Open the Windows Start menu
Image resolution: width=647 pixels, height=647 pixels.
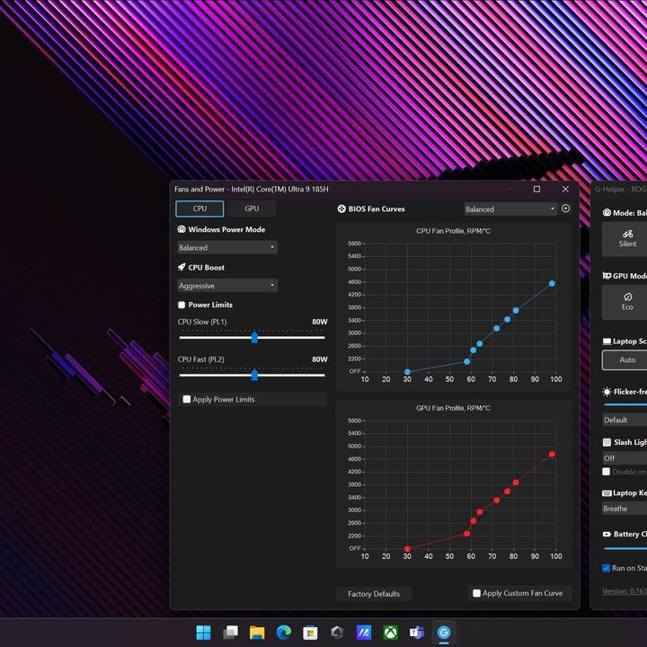(203, 632)
